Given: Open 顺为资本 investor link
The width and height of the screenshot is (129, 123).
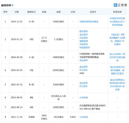Looking at the screenshot, I should pyautogui.click(x=84, y=31).
